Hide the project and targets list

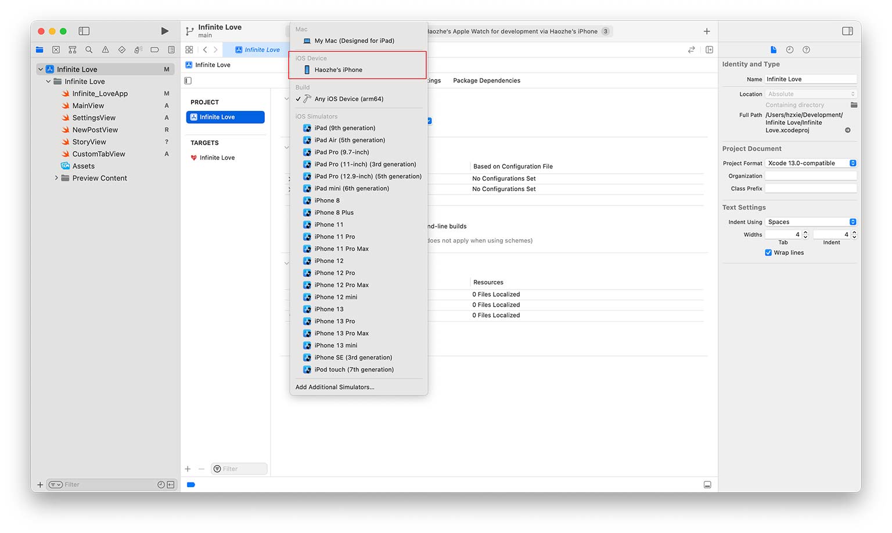point(188,81)
